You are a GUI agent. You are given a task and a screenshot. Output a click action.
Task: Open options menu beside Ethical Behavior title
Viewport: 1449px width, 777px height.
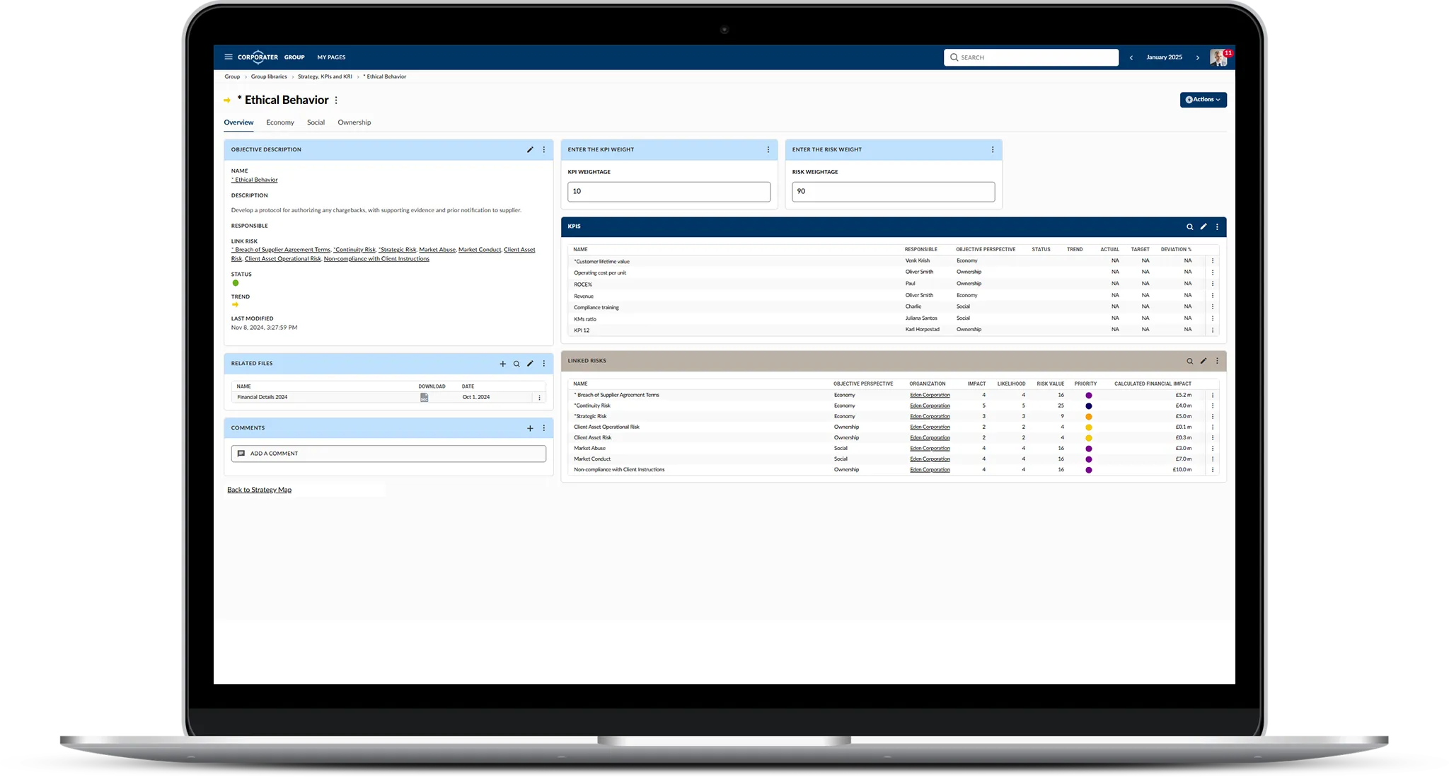tap(336, 100)
